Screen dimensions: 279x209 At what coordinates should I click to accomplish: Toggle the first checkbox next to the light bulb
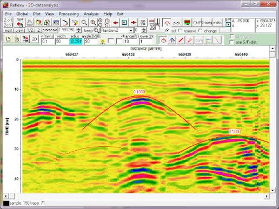click(110, 41)
